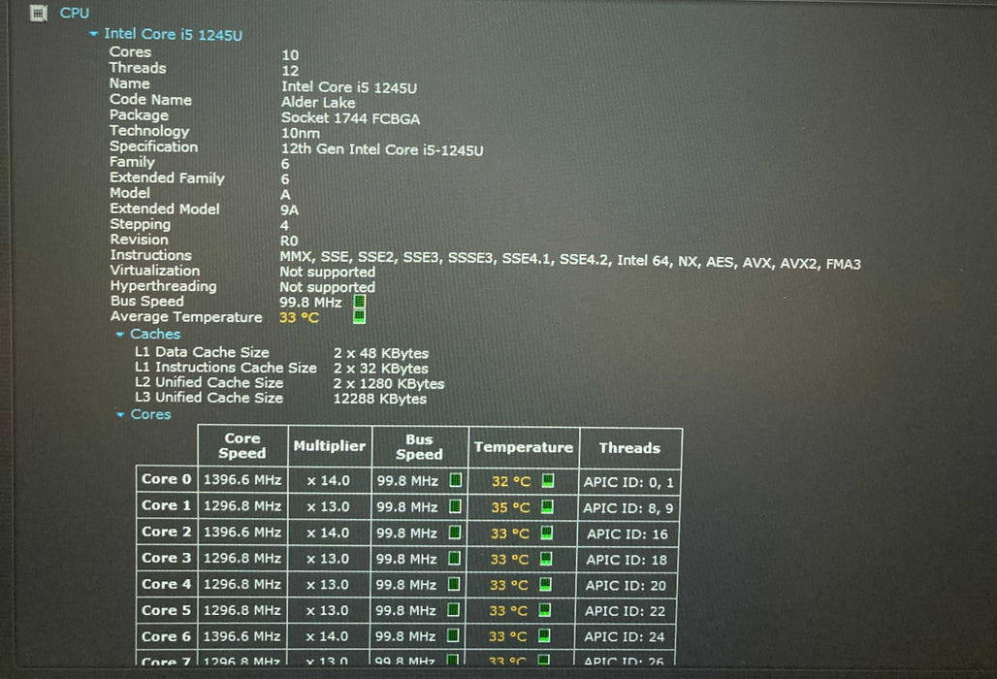Click the Temperature column header

(x=524, y=447)
